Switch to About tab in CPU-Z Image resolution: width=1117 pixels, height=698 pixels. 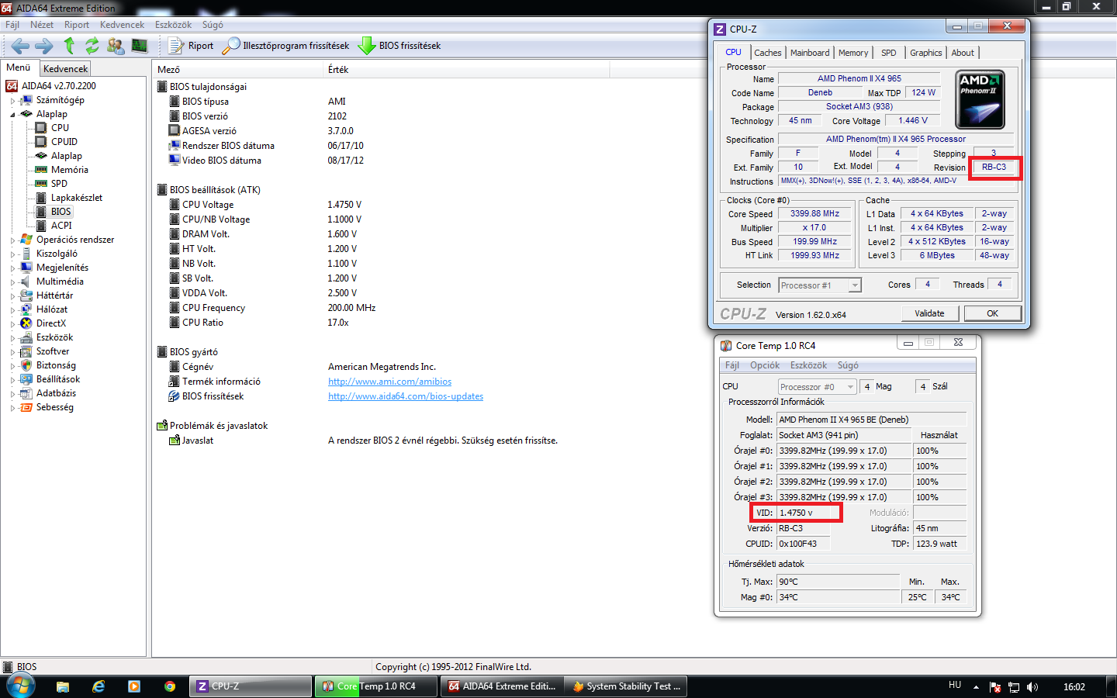pyautogui.click(x=963, y=53)
